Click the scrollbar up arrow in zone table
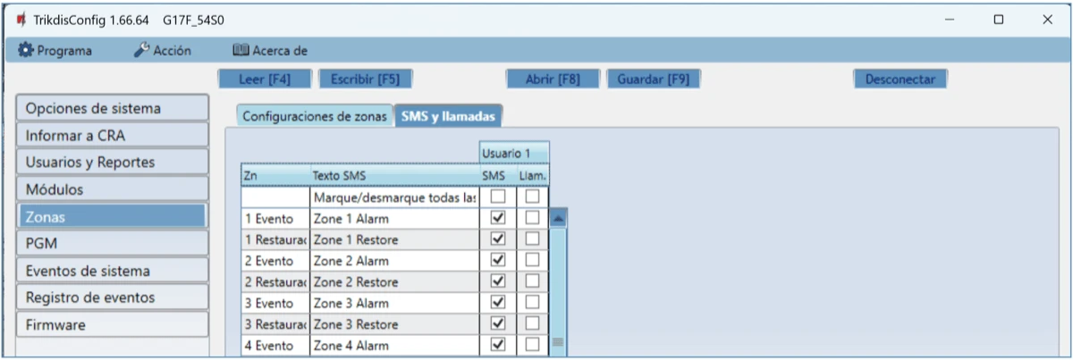Viewport: 1073px width, 360px height. pos(558,217)
